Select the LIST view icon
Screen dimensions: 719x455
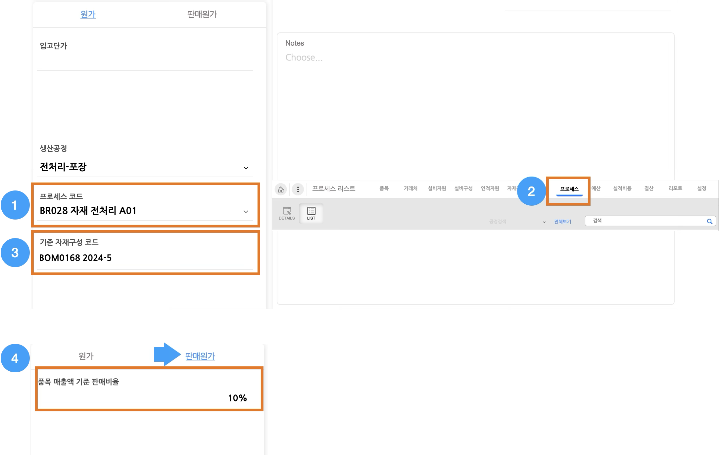[311, 213]
